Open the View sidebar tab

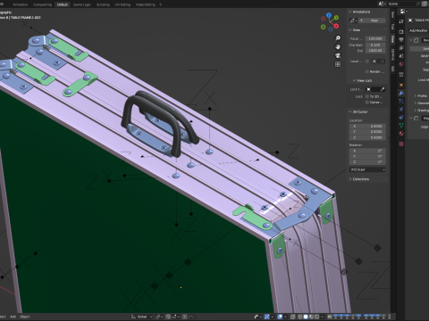coord(392,39)
